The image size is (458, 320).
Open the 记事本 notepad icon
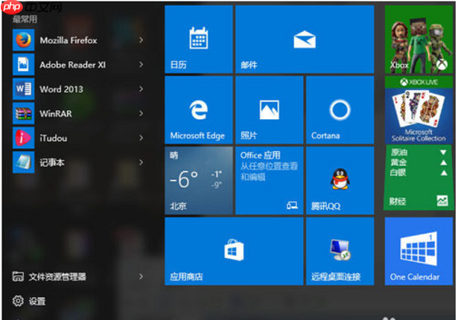coord(24,162)
